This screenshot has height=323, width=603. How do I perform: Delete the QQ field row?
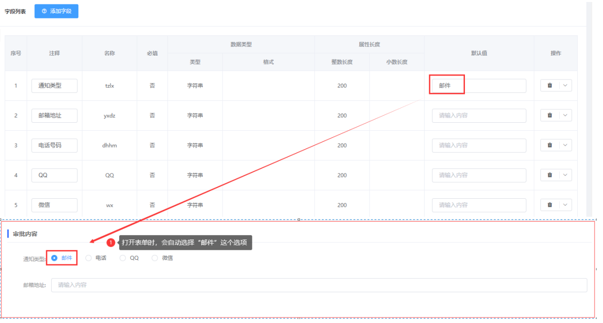[x=550, y=175]
